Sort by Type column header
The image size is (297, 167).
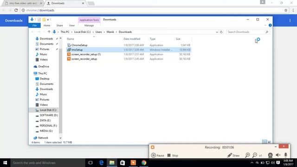click(x=153, y=39)
